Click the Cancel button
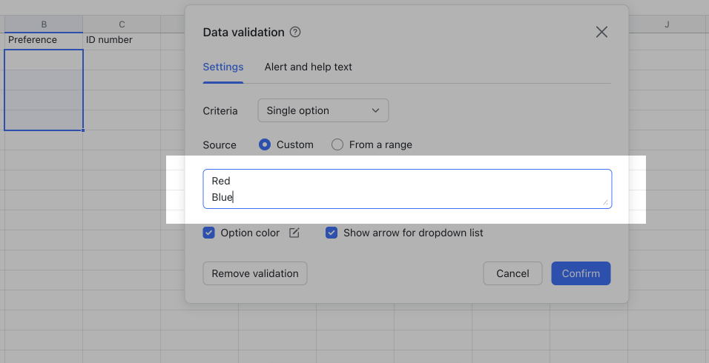Viewport: 709px width, 363px height. pos(512,273)
